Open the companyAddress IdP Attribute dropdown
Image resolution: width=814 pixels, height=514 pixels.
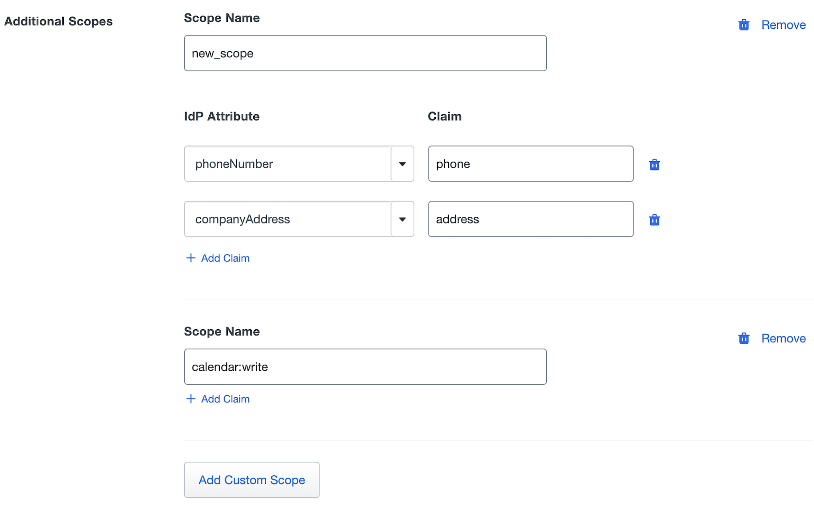coord(402,219)
